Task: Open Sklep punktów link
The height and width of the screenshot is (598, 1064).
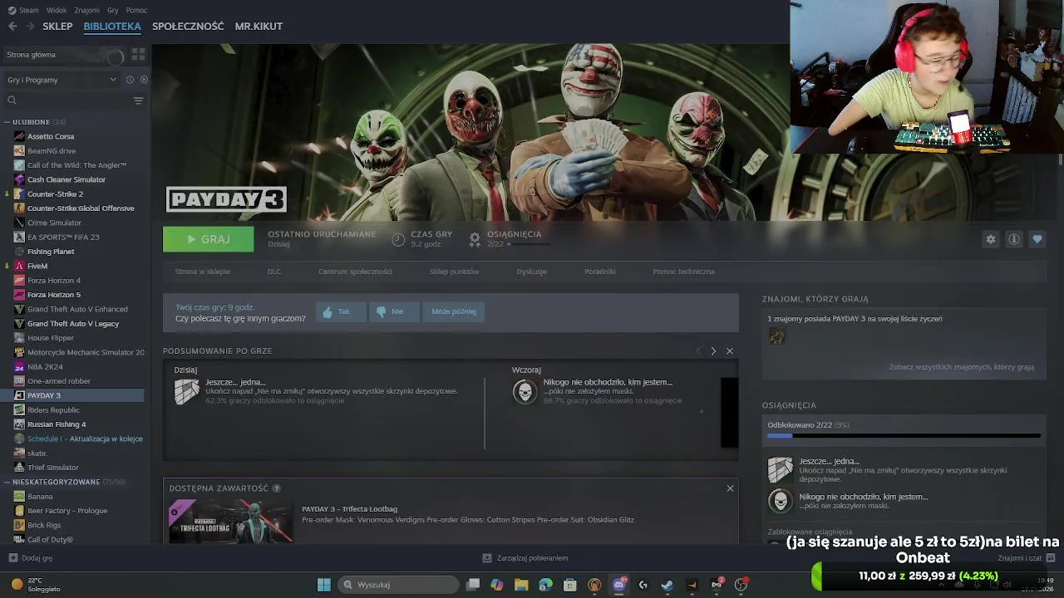Action: click(454, 272)
